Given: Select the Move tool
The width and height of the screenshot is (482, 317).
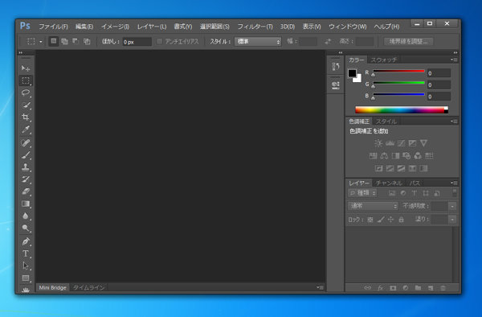Looking at the screenshot, I should pyautogui.click(x=26, y=68).
